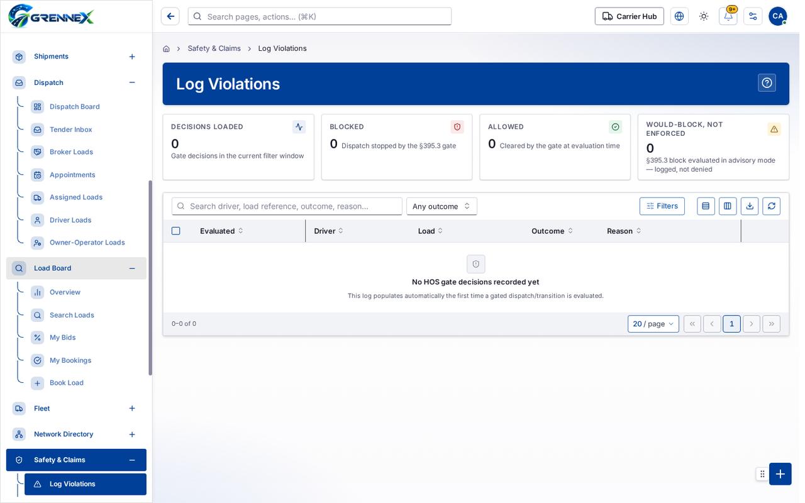Screen dimensions: 805x503
Task: Collapse the Dispatch menu section
Action: point(132,82)
